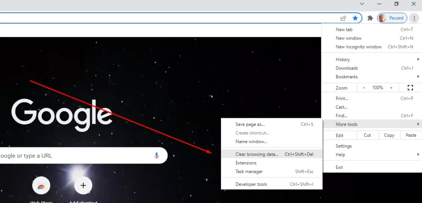The width and height of the screenshot is (422, 203).
Task: Open a New Incognito window
Action: click(x=372, y=47)
